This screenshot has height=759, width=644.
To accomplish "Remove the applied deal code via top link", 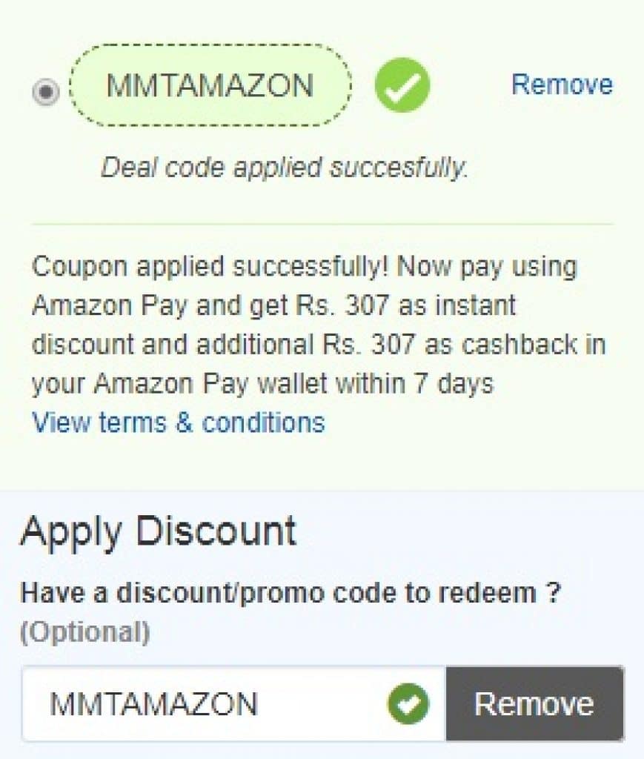I will pos(562,84).
